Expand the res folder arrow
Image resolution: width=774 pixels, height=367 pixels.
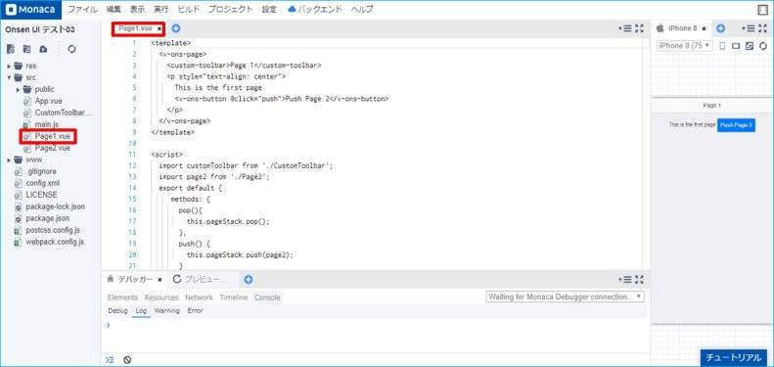pyautogui.click(x=9, y=66)
